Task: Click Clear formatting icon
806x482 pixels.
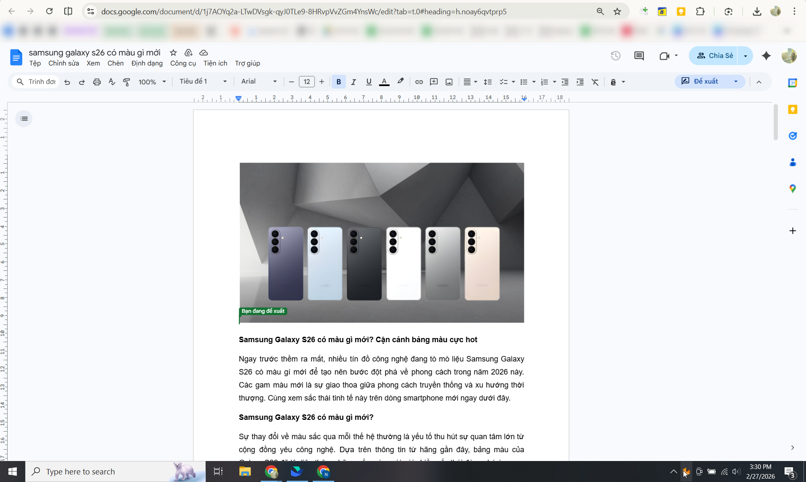Action: (x=595, y=82)
